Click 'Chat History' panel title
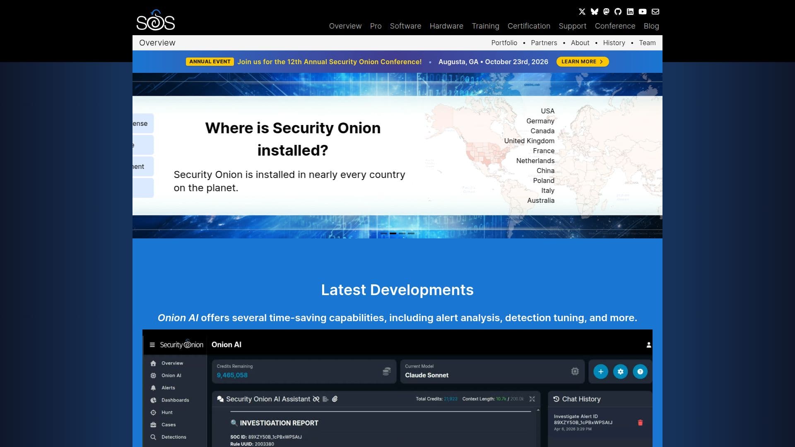This screenshot has height=447, width=795. pyautogui.click(x=581, y=399)
